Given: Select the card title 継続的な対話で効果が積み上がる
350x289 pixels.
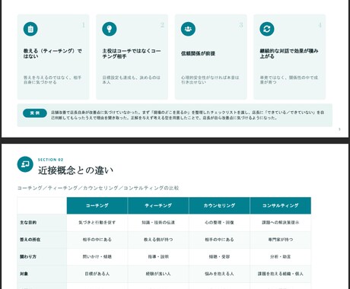Looking at the screenshot, I should (x=289, y=53).
